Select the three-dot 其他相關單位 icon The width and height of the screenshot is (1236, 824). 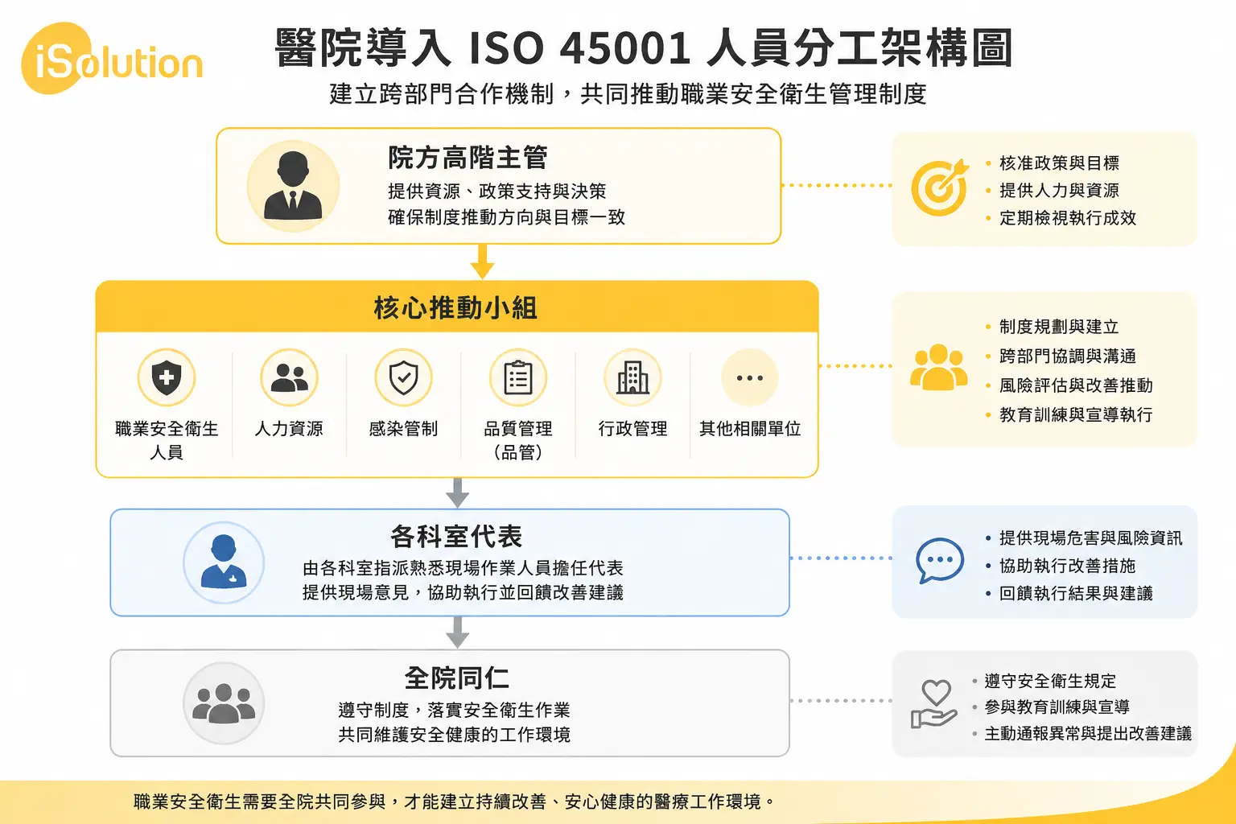click(x=750, y=377)
